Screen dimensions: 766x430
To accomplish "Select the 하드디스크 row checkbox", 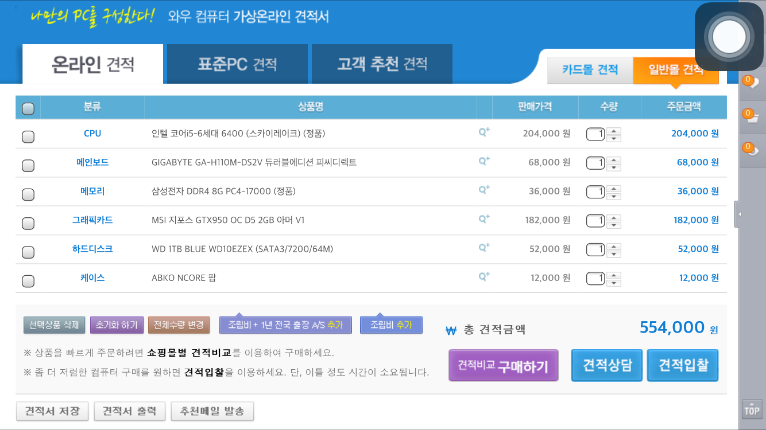I will coord(28,252).
